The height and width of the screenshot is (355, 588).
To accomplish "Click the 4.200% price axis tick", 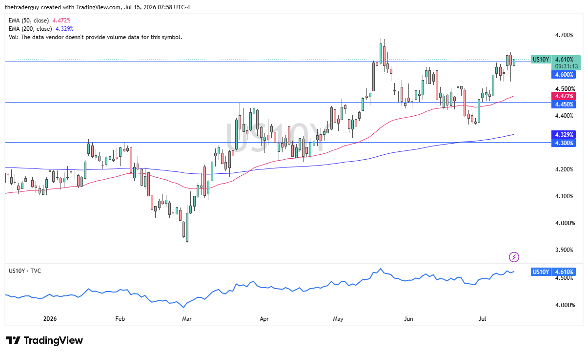I will (565, 169).
